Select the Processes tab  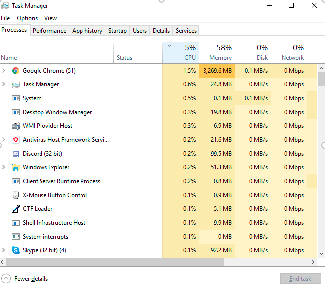14,30
